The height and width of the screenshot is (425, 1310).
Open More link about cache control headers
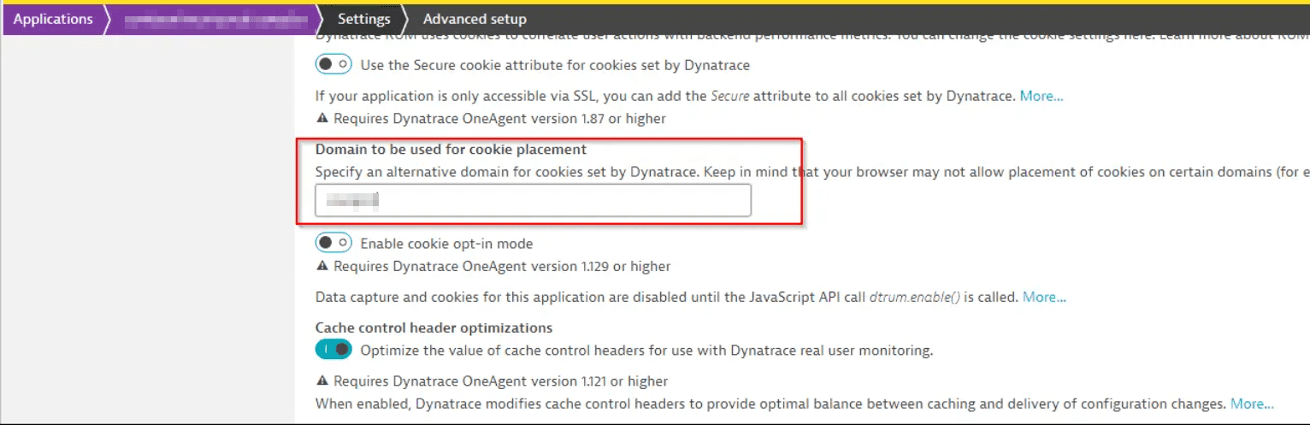[1252, 404]
